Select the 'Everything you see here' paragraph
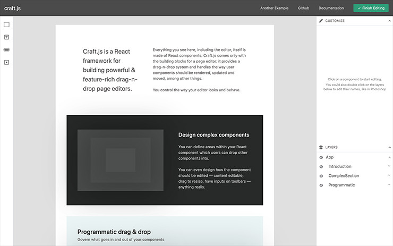 pos(199,64)
